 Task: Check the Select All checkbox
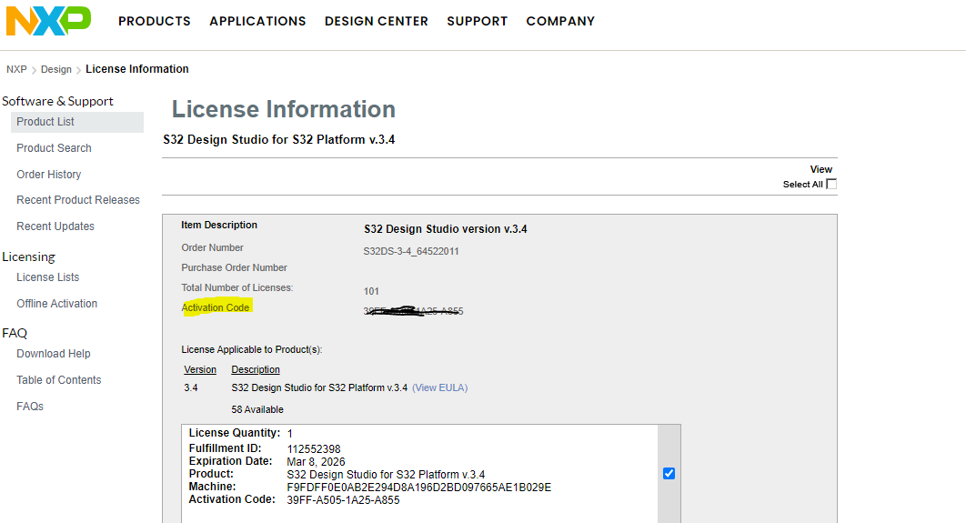(x=831, y=184)
